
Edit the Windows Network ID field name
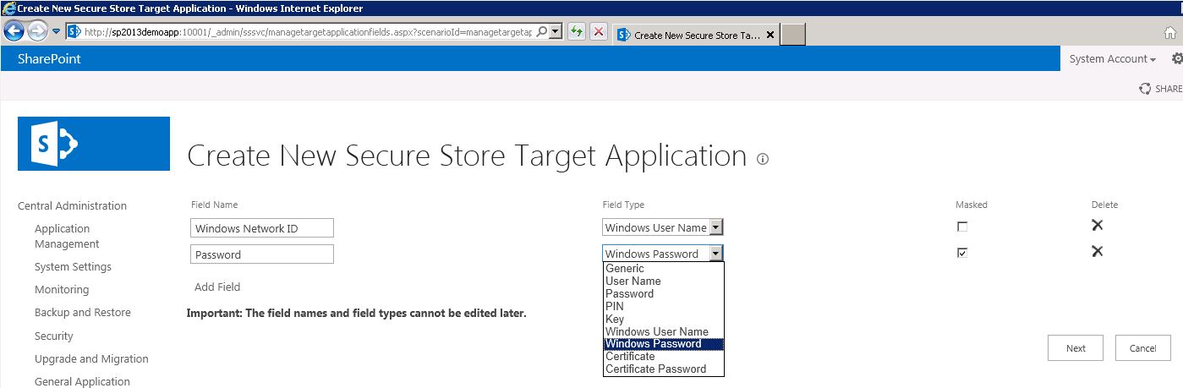point(262,228)
